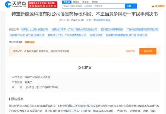This screenshot has height=114, width=166.
Task: Open 广州特宝新能源科技有限公司 tag
Action: click(142, 30)
